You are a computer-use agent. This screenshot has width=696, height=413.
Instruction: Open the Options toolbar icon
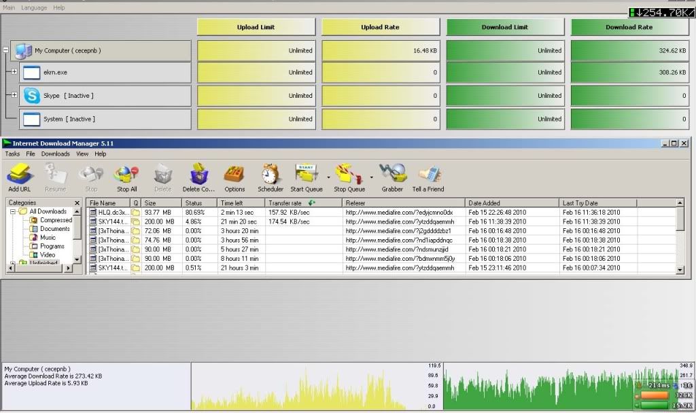(234, 175)
